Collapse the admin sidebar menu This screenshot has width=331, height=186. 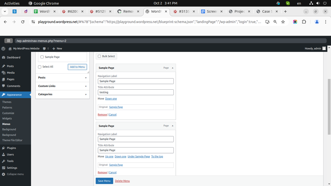[x=16, y=174]
